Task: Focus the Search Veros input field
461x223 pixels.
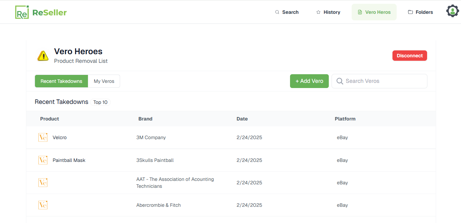Action: 379,81
